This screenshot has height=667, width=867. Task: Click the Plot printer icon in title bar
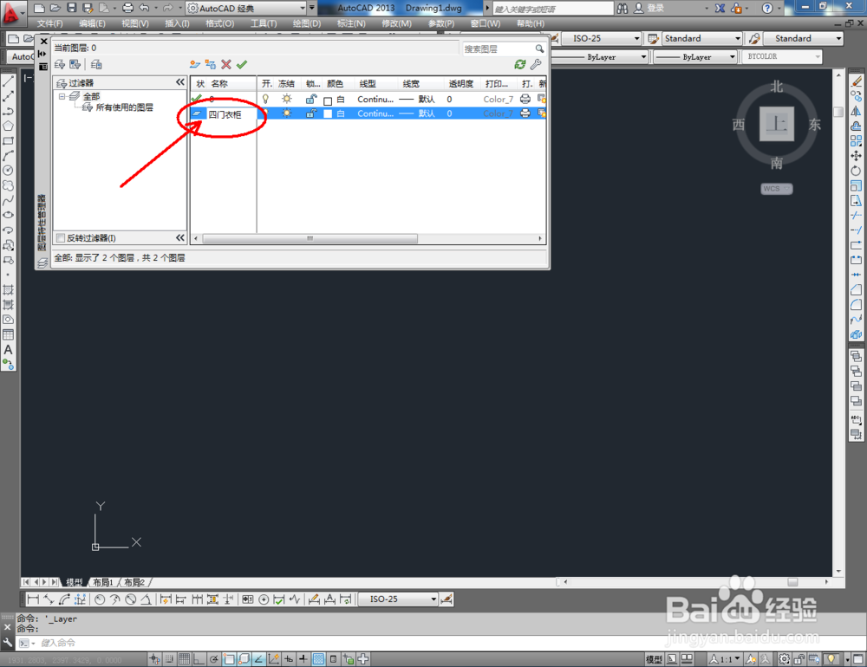coord(127,8)
